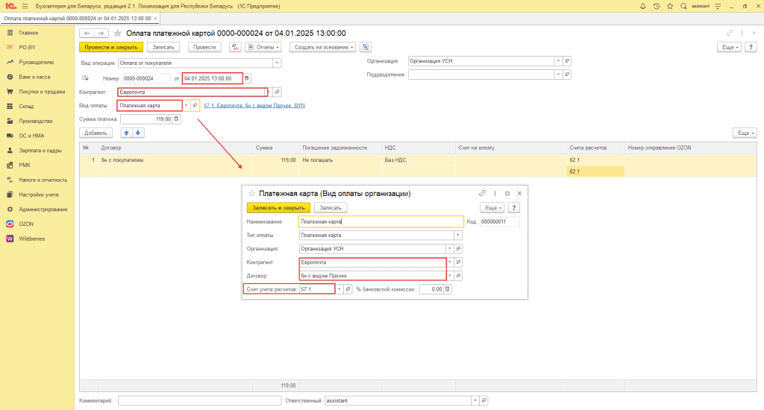
Task: Open Налоги и отчетность section
Action: click(43, 180)
